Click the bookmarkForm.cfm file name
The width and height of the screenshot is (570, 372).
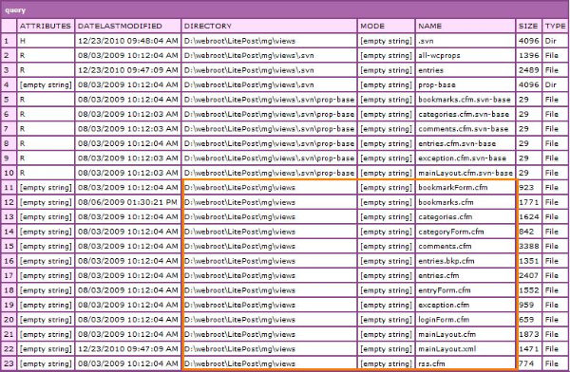coord(453,188)
